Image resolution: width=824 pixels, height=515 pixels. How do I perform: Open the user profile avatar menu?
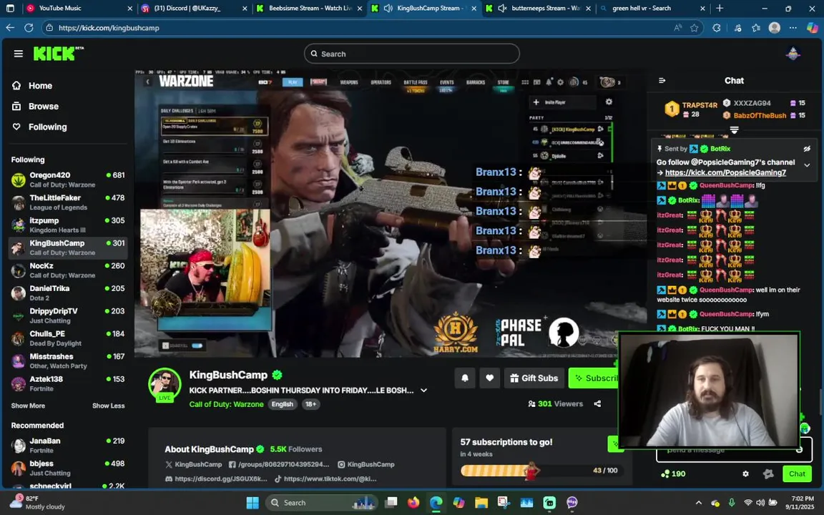793,54
